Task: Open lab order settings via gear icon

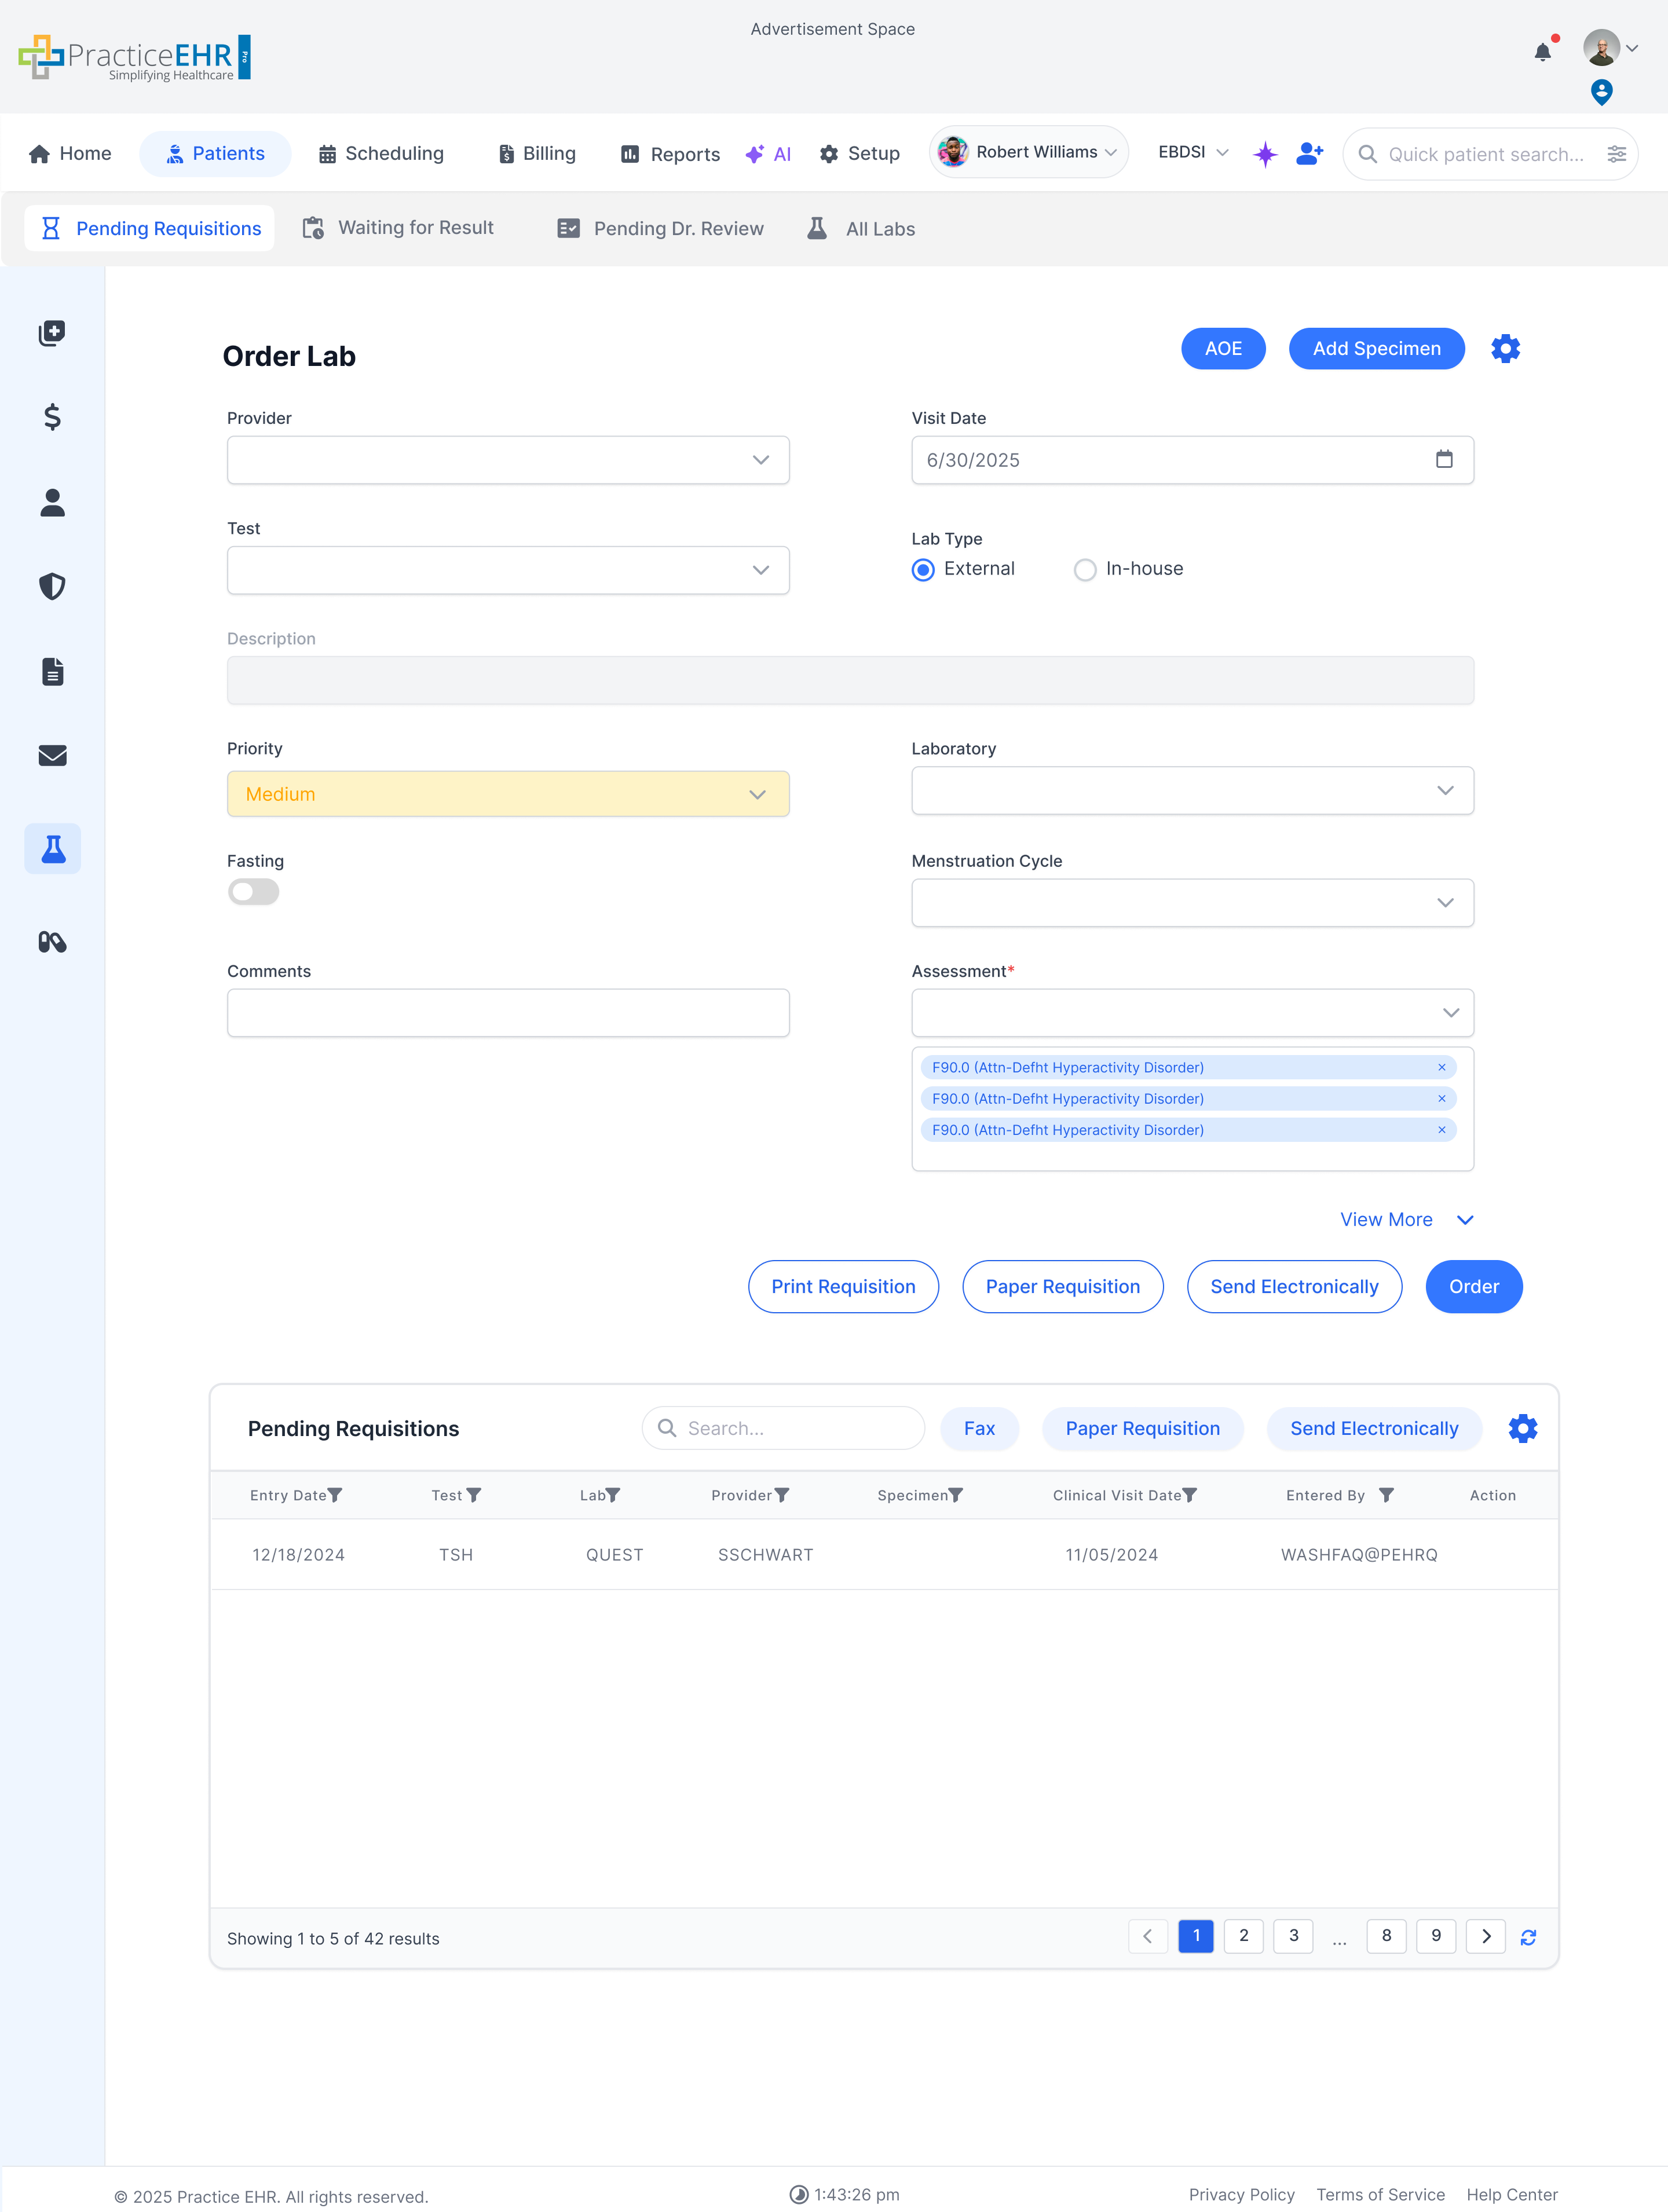Action: [1504, 348]
